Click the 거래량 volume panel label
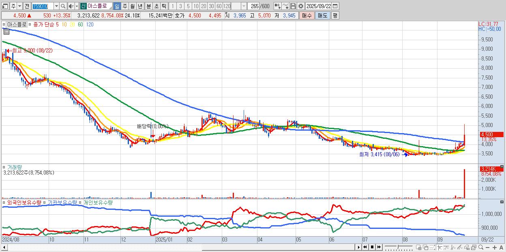This screenshot has height=252, width=506. point(14,167)
